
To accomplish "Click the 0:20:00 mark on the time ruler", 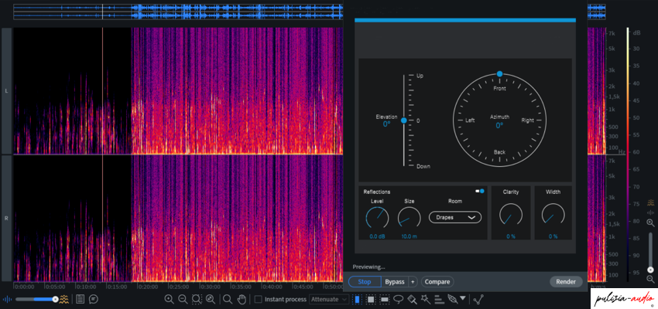I will pyautogui.click(x=147, y=287).
